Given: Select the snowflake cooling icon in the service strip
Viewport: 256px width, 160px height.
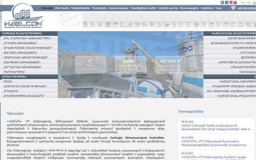Looking at the screenshot, I should coord(197,24).
